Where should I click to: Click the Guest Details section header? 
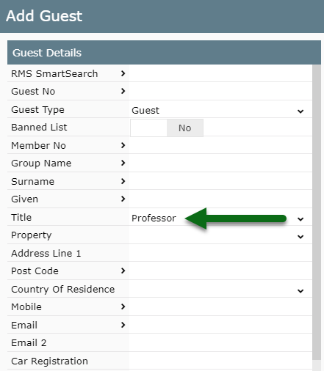tap(164, 53)
